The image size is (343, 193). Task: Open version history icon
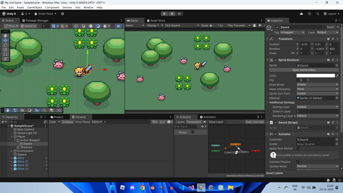310,13
